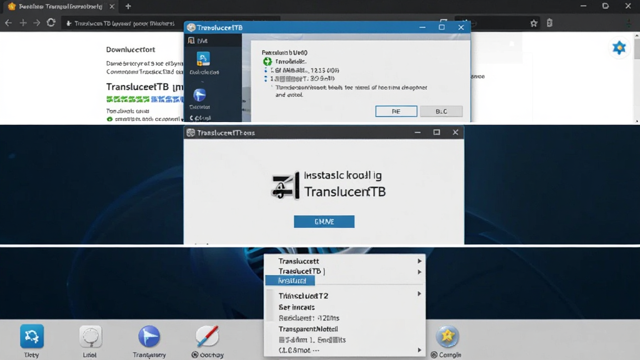Close the browser tab with its X
This screenshot has width=640, height=360.
click(112, 6)
